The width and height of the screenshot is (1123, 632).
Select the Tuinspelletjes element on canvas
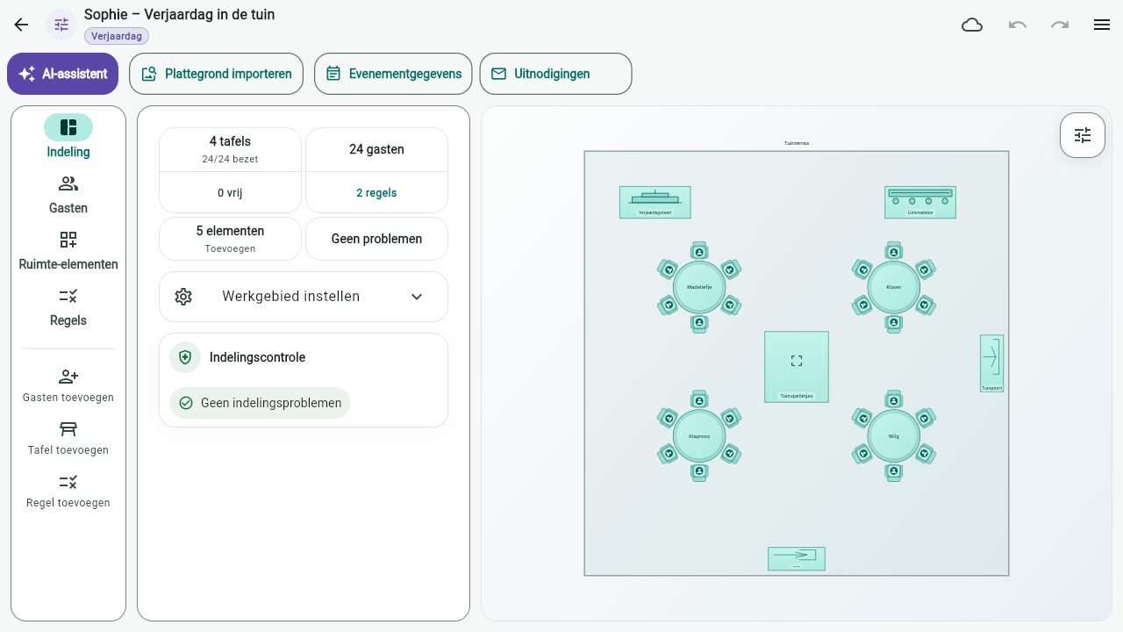pos(797,367)
